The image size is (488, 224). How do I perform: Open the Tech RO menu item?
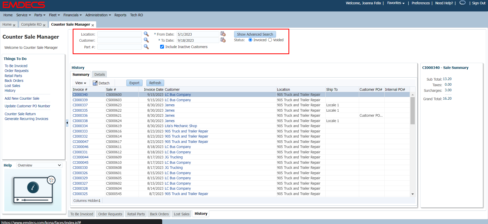tap(136, 15)
